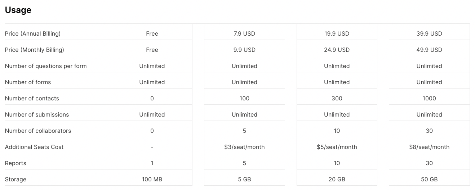Click the Price (Annual Billing) row label
Viewport: 475px width, 190px height.
pyautogui.click(x=33, y=33)
